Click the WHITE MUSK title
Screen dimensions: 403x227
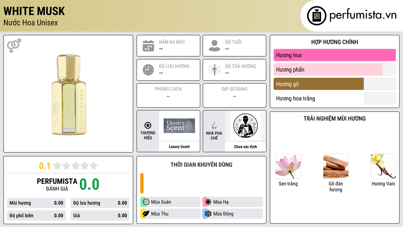coord(34,11)
